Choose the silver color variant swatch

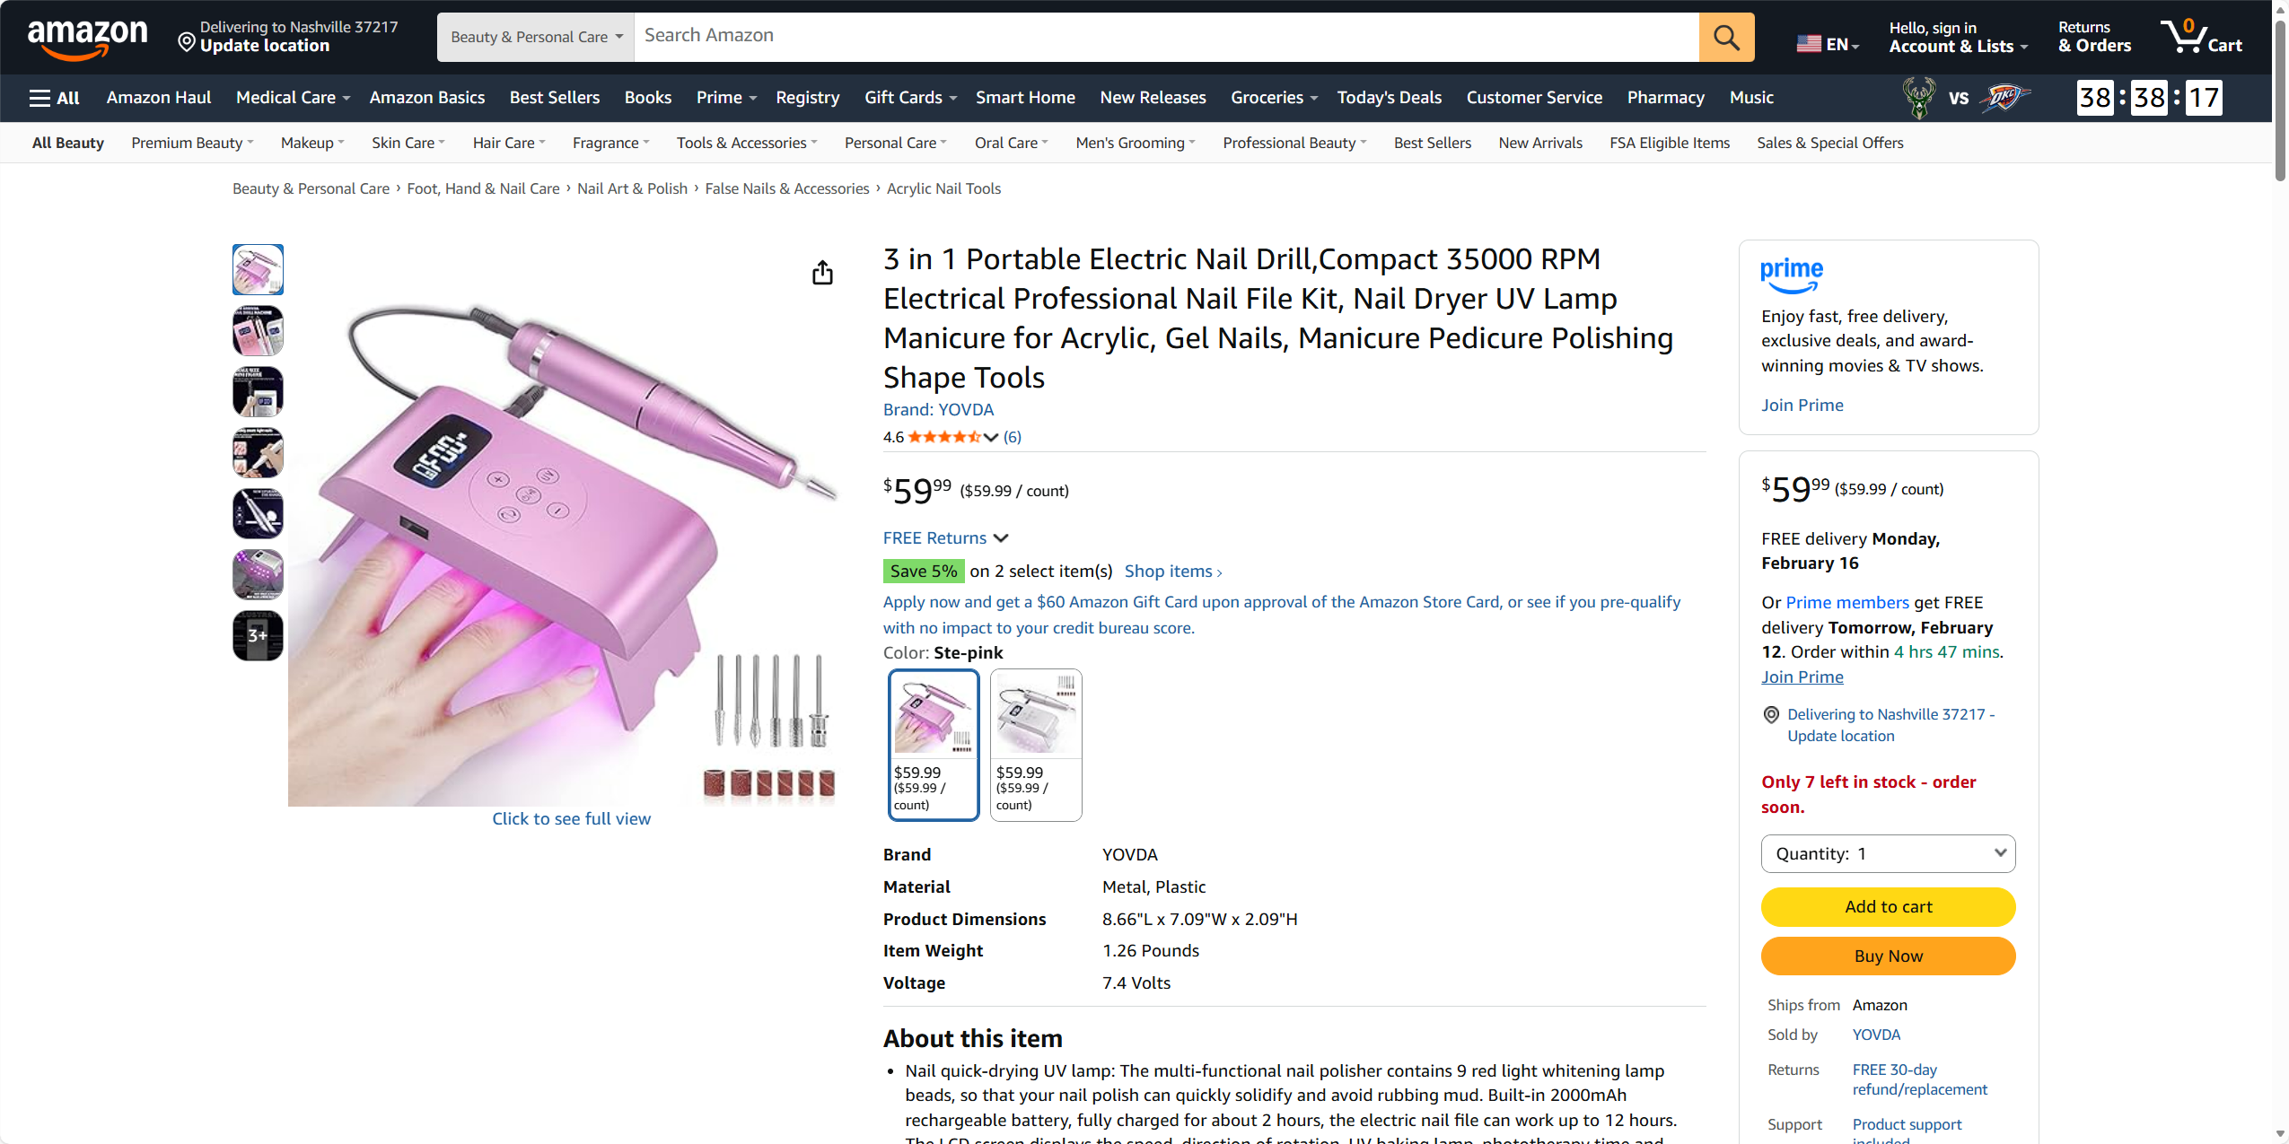point(1035,744)
